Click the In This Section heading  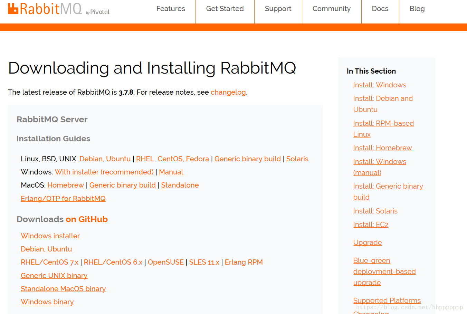point(371,71)
